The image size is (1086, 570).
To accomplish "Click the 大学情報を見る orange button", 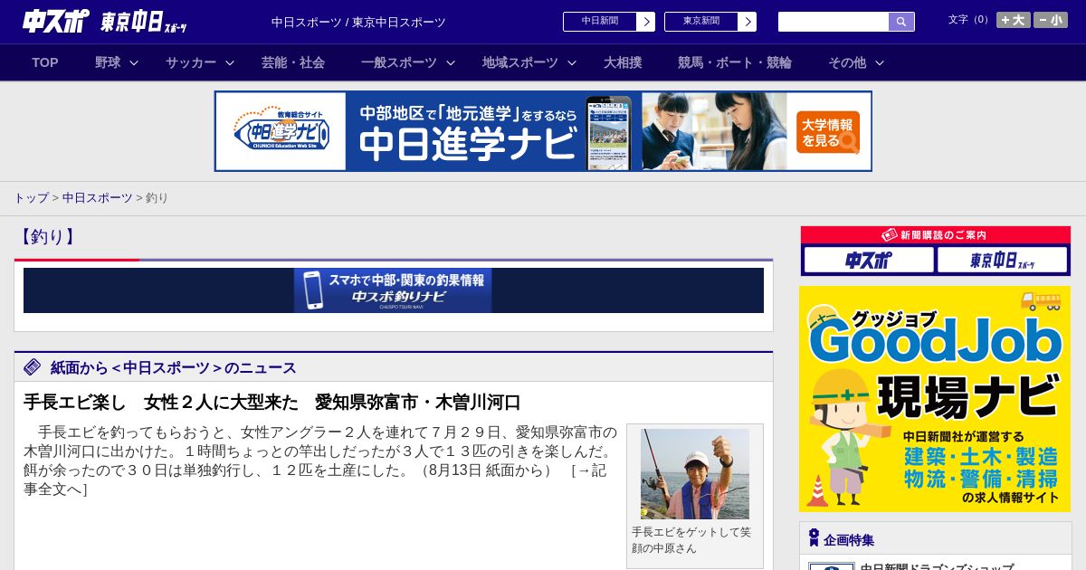I will (x=828, y=132).
